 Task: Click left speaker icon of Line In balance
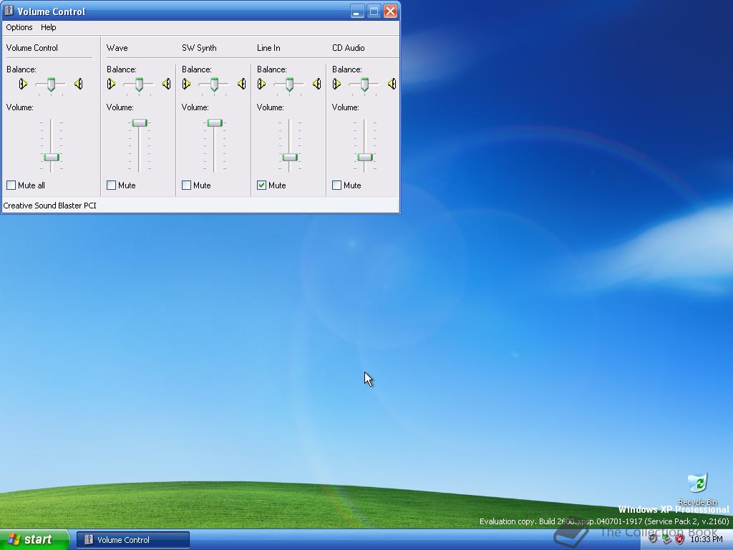261,85
